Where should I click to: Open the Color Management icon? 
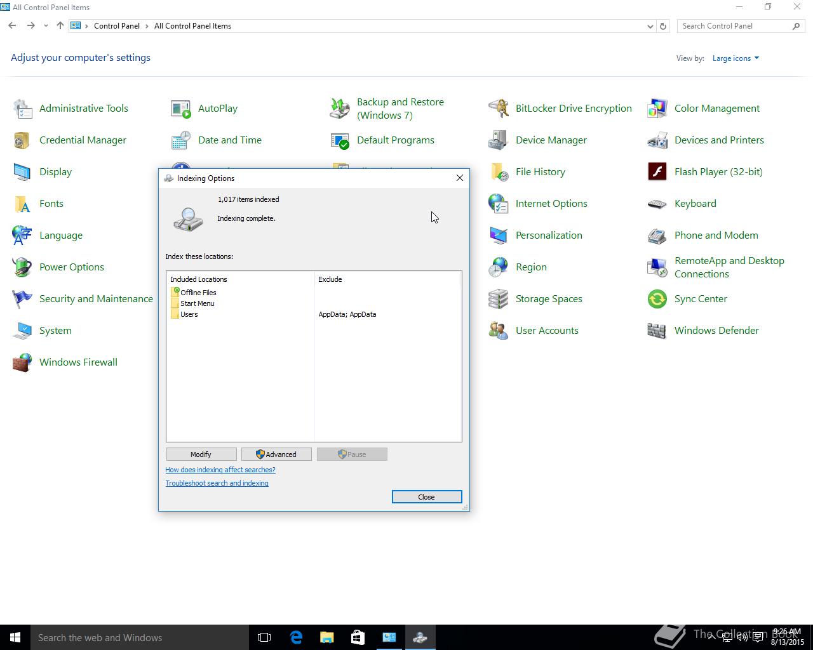pyautogui.click(x=657, y=109)
